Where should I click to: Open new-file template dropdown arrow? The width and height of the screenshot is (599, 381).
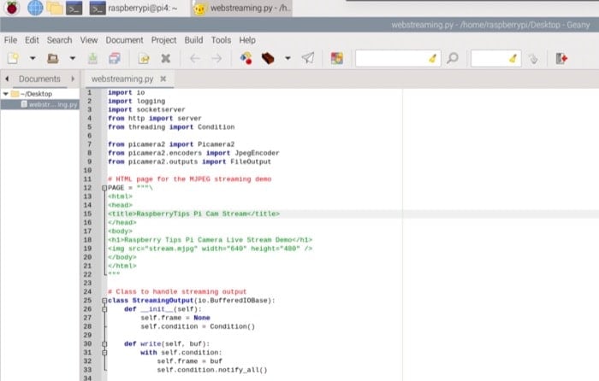tap(33, 58)
